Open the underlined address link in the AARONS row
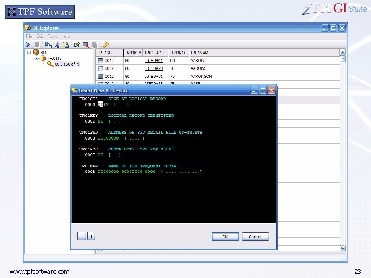This screenshot has width=371, height=278. tap(154, 68)
